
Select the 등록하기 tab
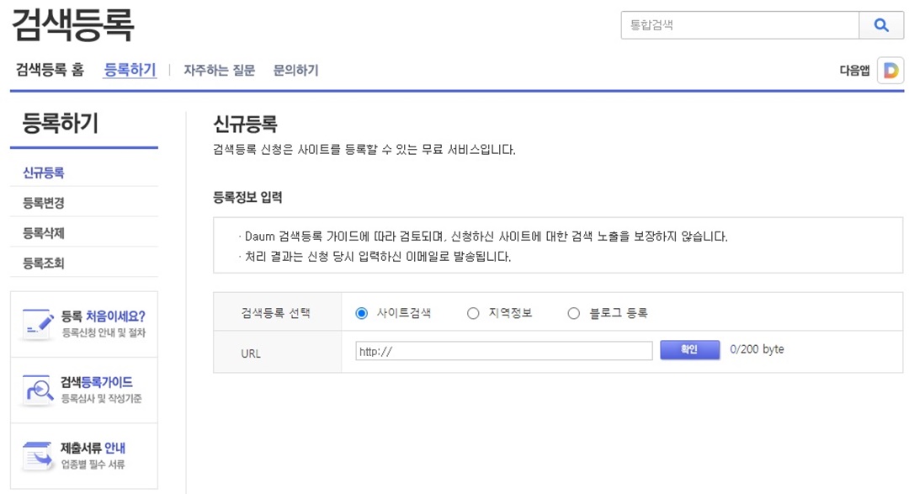pos(130,70)
